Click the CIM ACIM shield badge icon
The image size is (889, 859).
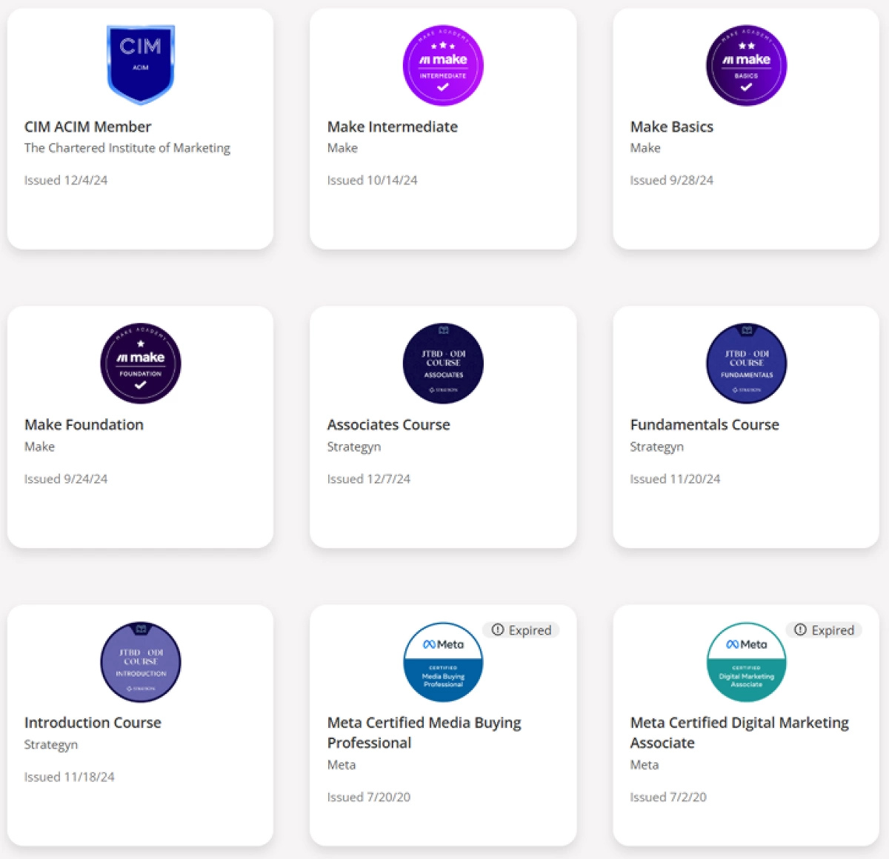click(141, 64)
